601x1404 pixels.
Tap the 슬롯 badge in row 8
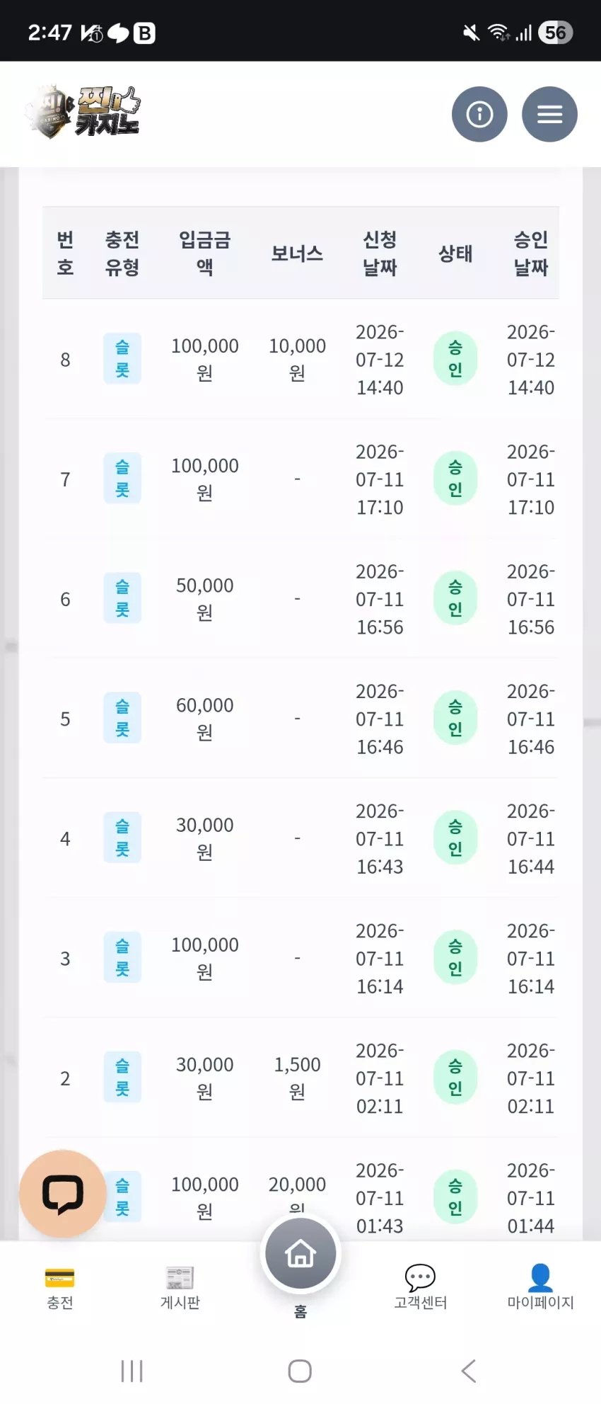122,359
